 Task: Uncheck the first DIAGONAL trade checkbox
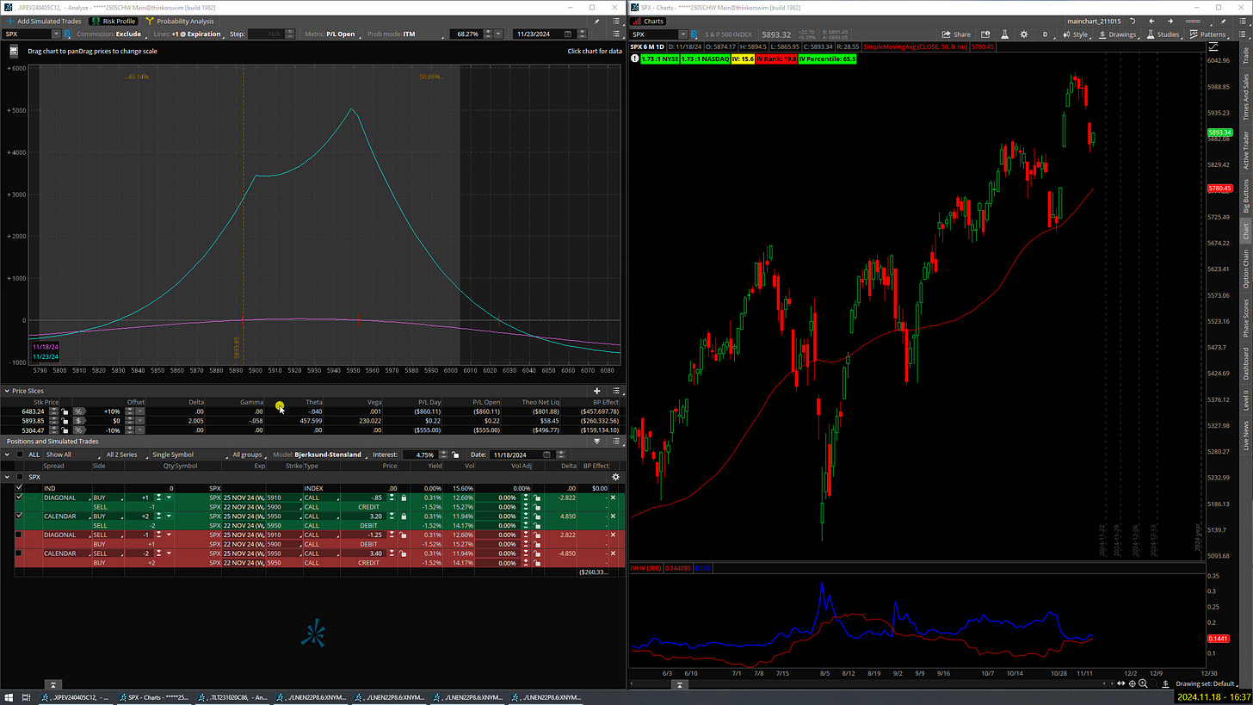point(19,498)
